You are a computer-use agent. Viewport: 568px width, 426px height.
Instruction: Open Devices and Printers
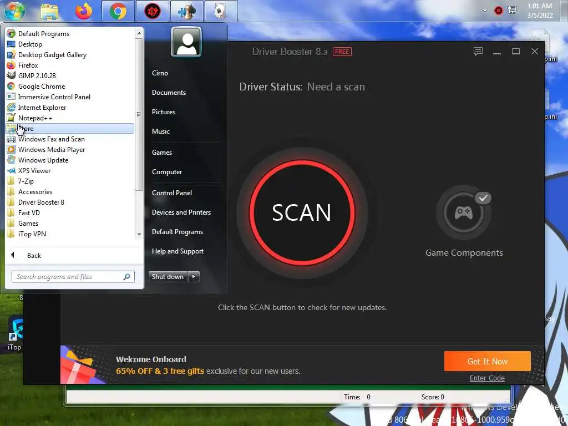181,212
